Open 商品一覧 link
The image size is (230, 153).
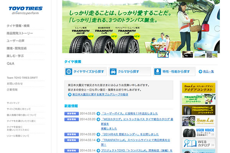pos(208,72)
